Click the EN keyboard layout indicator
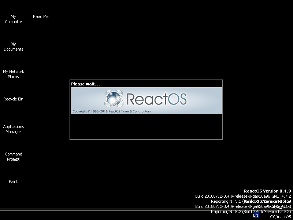Image resolution: width=293 pixels, height=220 pixels. 256,216
